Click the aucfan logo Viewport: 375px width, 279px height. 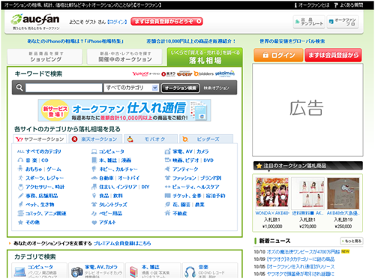35,22
